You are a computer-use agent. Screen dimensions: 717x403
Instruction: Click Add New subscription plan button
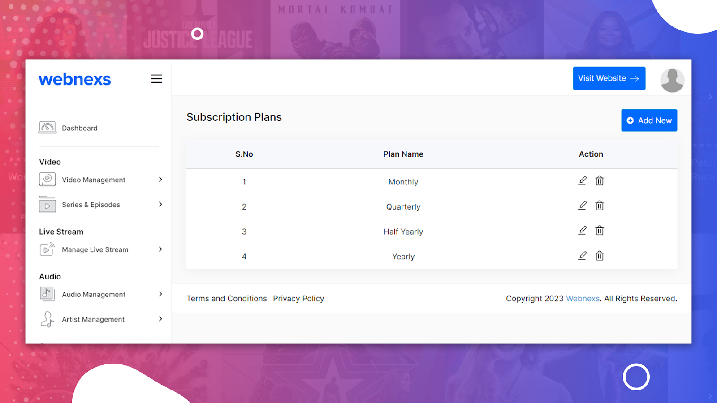tap(649, 120)
